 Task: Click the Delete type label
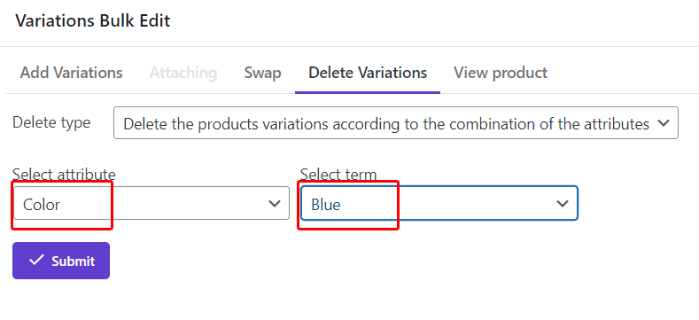coord(51,122)
